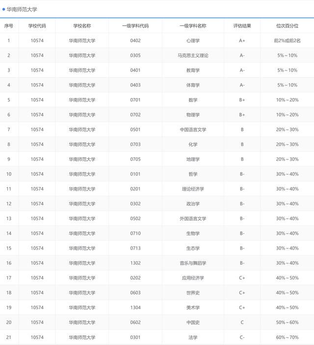Click the 位次百分位 column header
The height and width of the screenshot is (345, 314).
coord(287,26)
